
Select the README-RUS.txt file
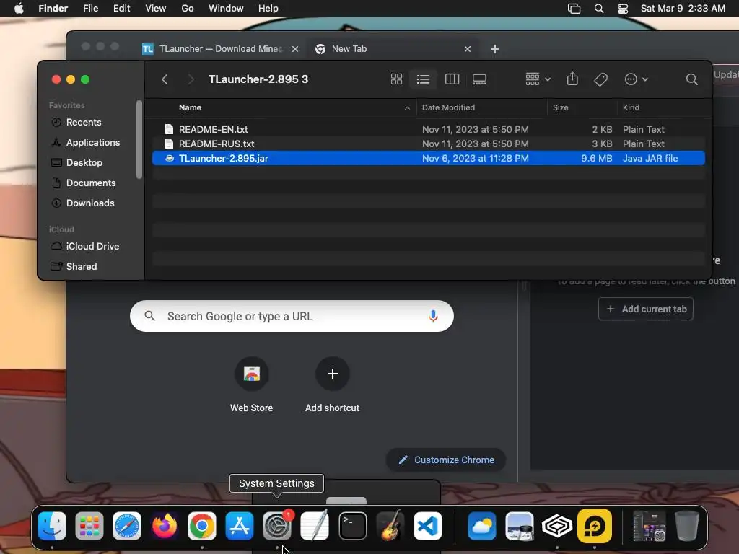point(429,144)
